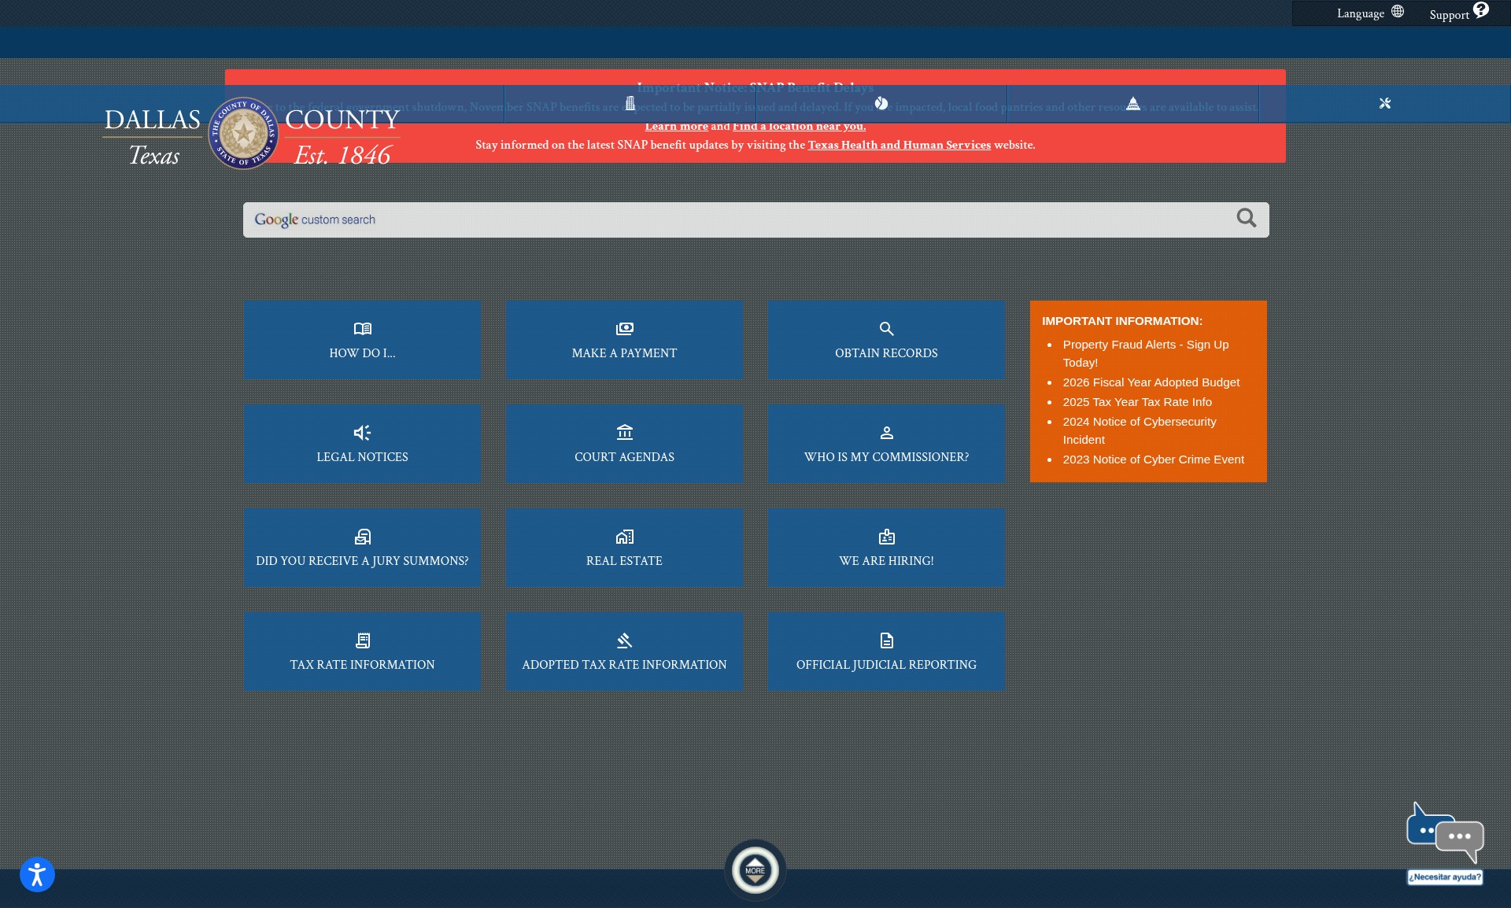Viewport: 1511px width, 908px height.
Task: Click the tools wrench icon in navigation bar
Action: pos(1385,103)
